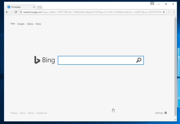Go back using the browser back arrow

[x=7, y=12]
